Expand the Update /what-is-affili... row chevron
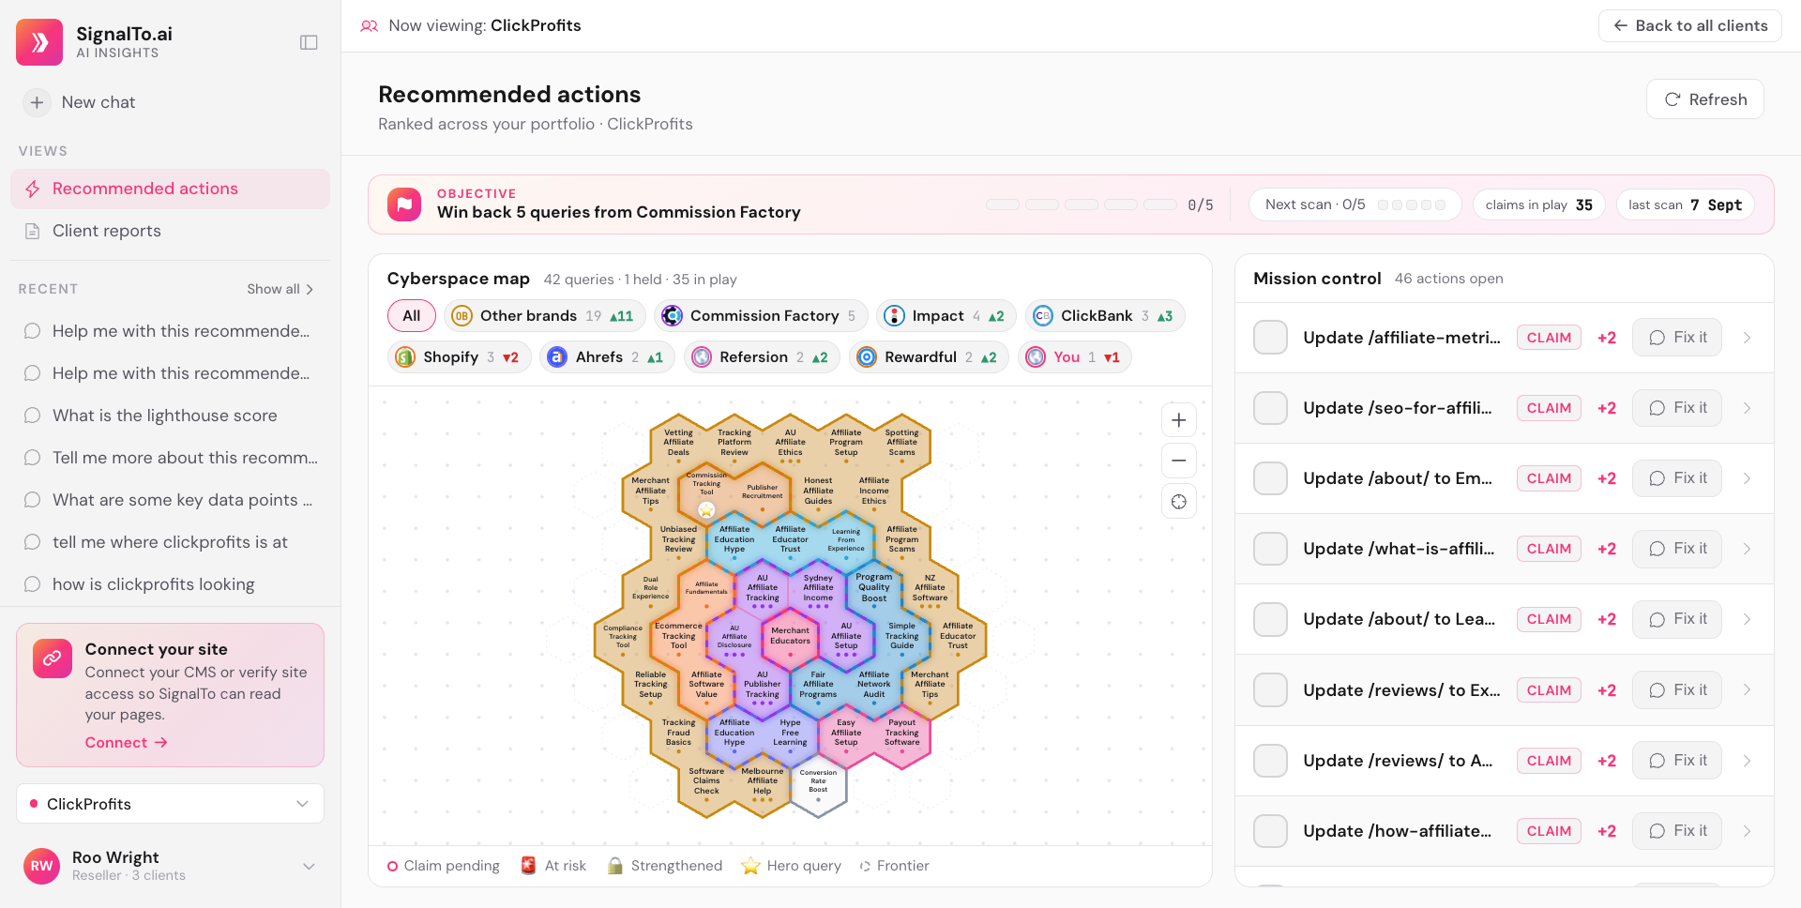 (x=1747, y=549)
